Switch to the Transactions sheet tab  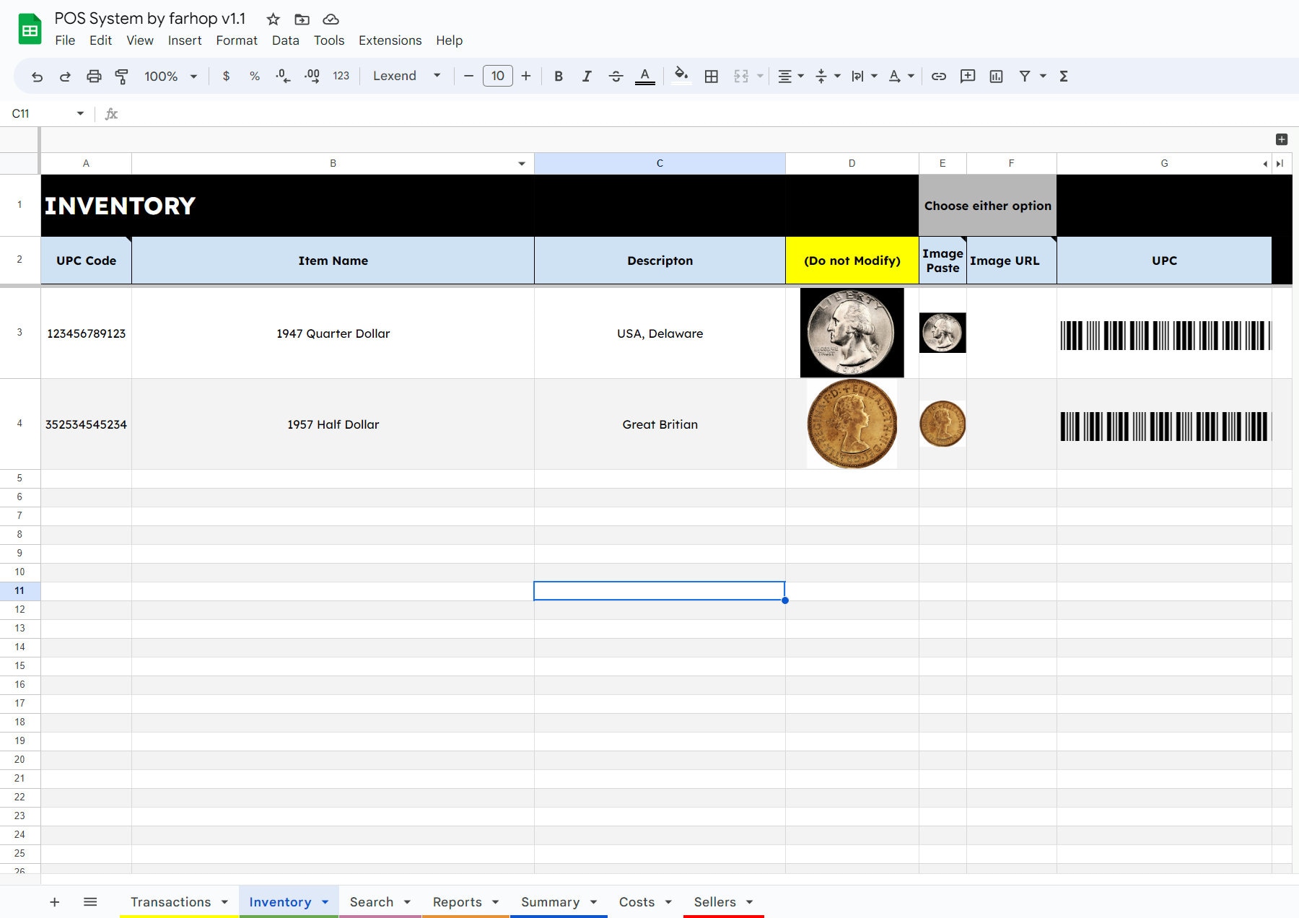(171, 901)
